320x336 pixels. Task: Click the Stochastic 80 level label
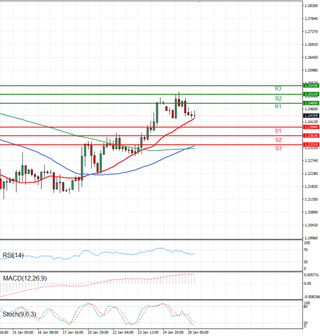click(x=306, y=307)
